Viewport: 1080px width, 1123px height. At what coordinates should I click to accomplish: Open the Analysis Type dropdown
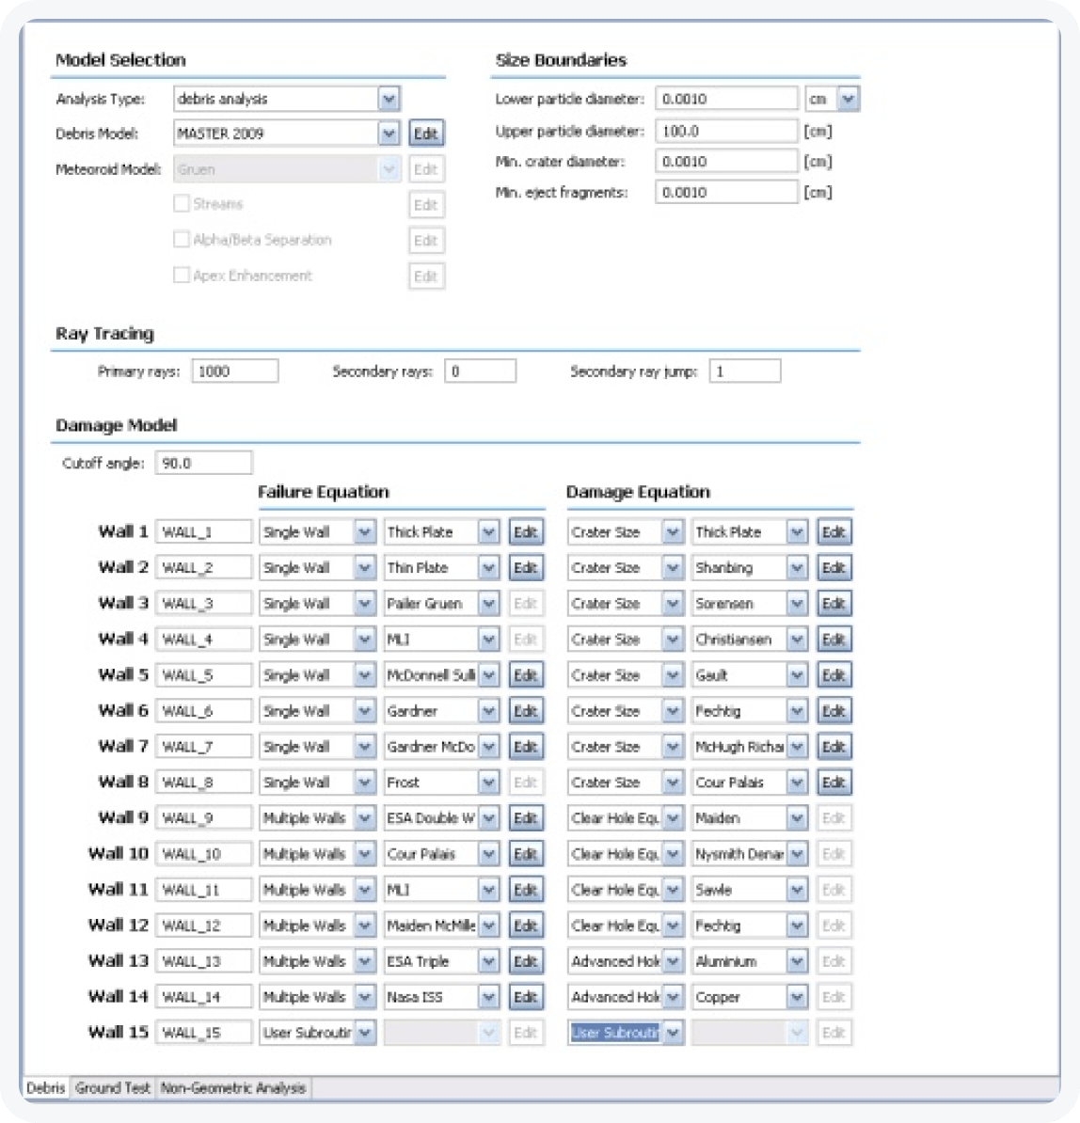(389, 98)
